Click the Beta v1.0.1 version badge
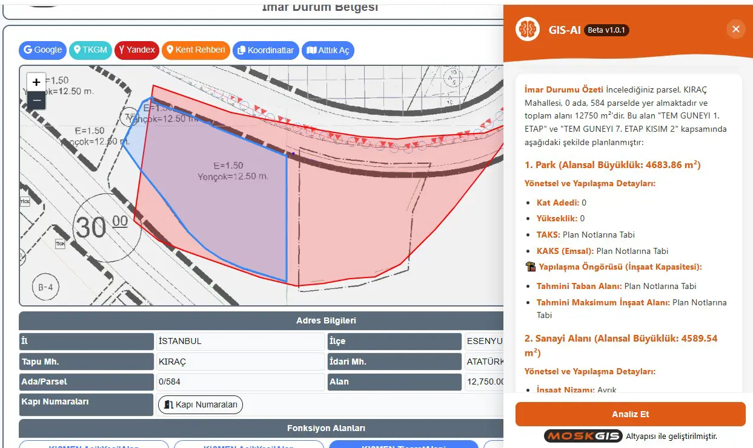Image resolution: width=753 pixels, height=448 pixels. tap(606, 30)
